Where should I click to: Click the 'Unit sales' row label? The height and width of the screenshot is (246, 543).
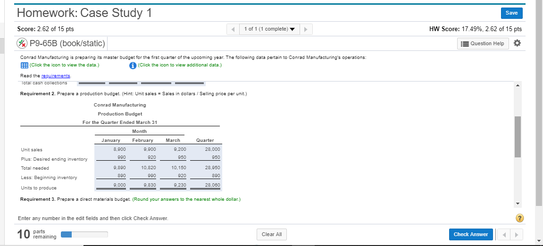[32, 150]
